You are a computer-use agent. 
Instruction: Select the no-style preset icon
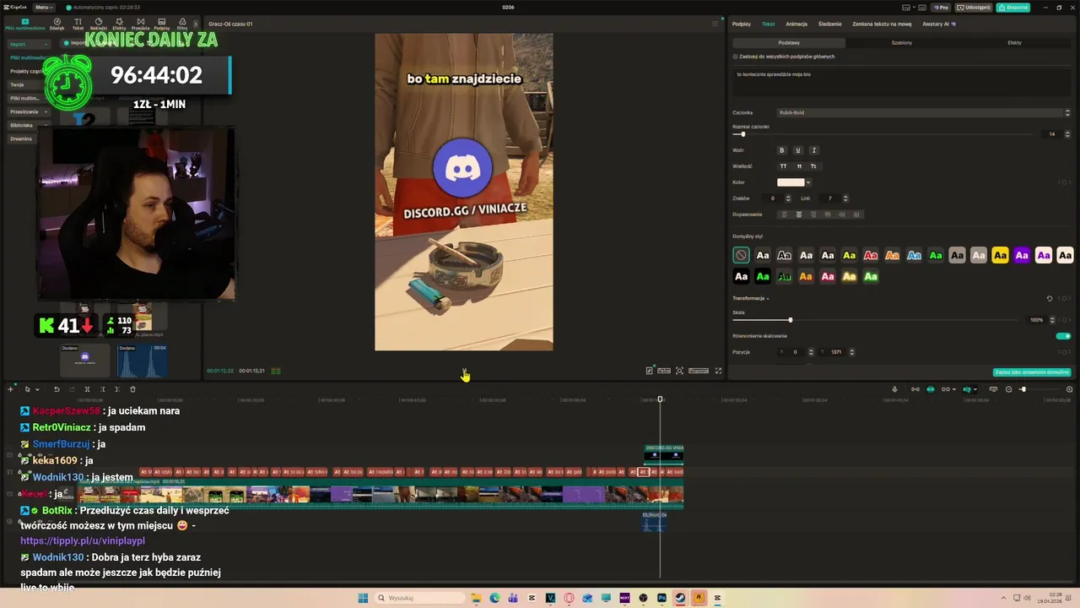pos(741,255)
